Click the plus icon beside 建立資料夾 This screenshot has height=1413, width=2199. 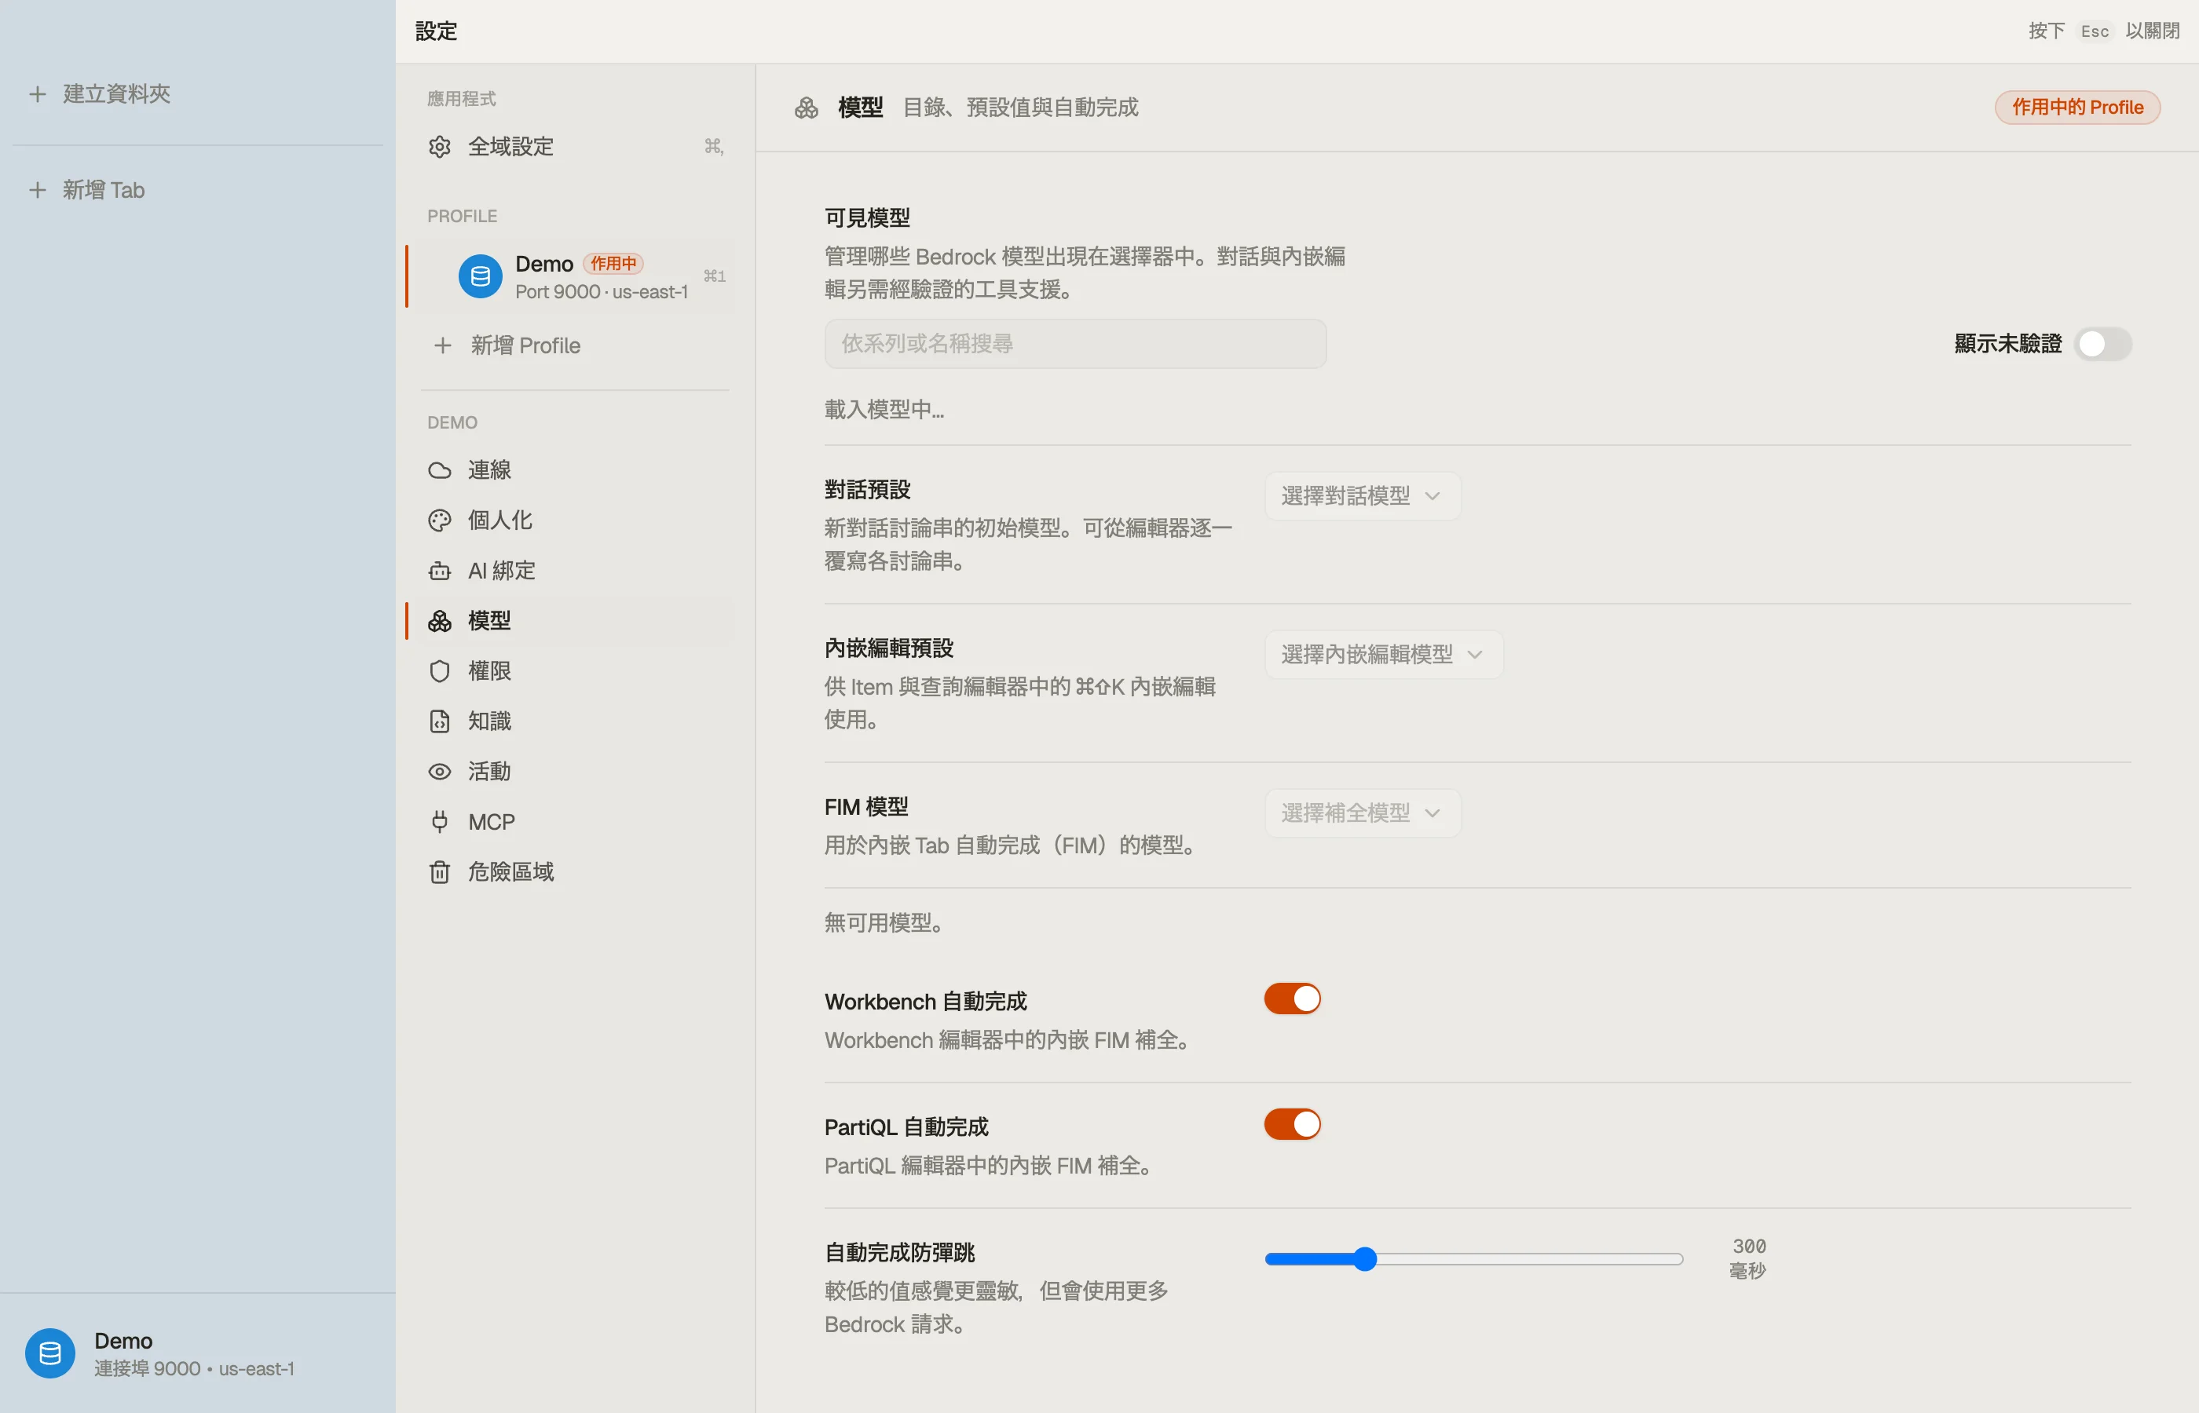pos(38,93)
